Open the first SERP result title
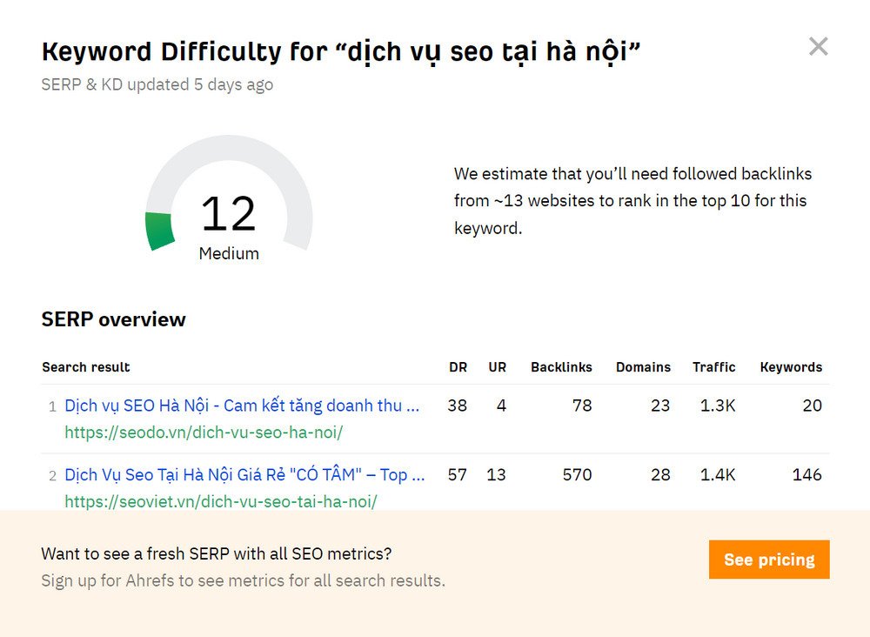 tap(241, 406)
